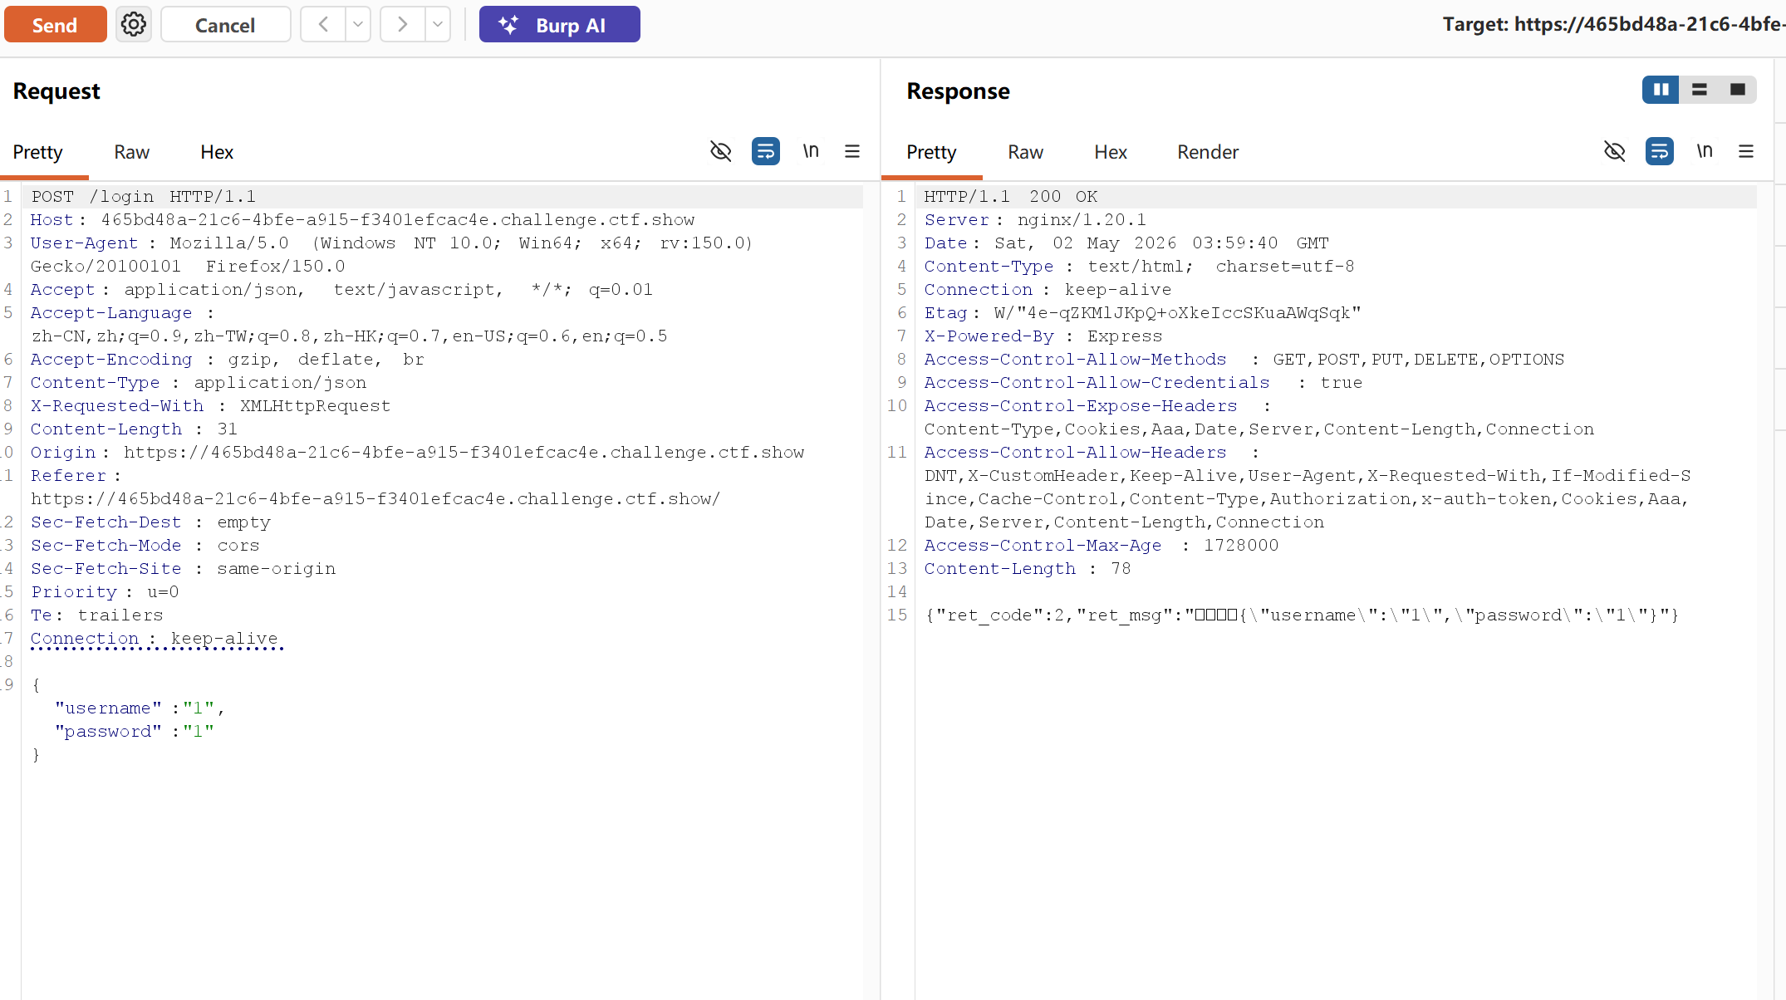
Task: Switch Response view to Pretty tab
Action: pyautogui.click(x=931, y=152)
